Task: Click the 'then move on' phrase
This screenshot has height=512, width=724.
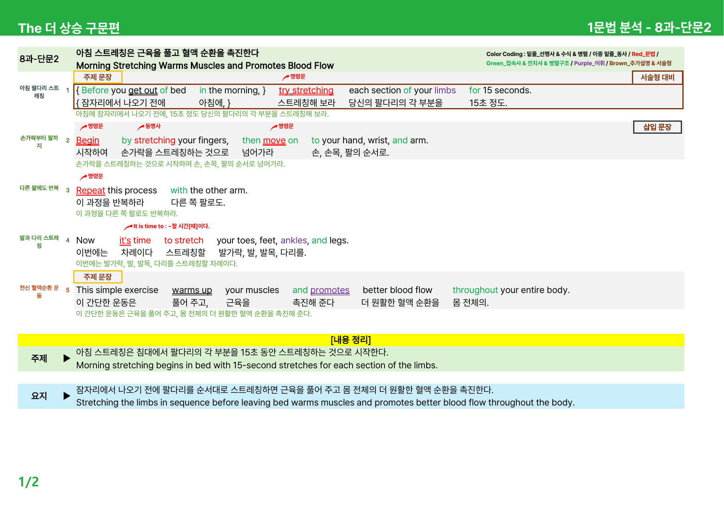Action: [270, 141]
